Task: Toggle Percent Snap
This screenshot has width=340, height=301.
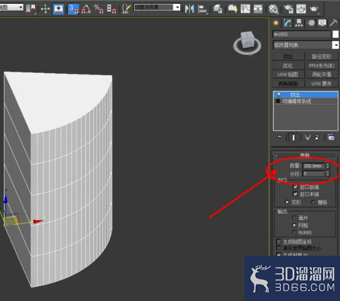Action: click(99, 9)
